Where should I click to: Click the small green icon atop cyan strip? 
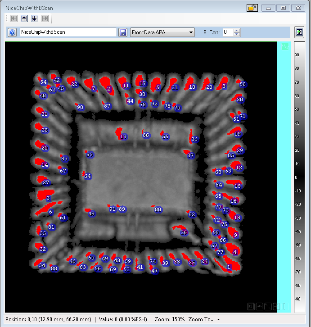pos(284,46)
